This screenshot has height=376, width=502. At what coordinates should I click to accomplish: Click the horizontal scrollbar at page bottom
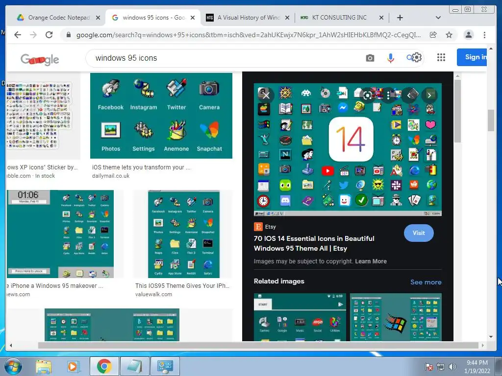(258, 345)
